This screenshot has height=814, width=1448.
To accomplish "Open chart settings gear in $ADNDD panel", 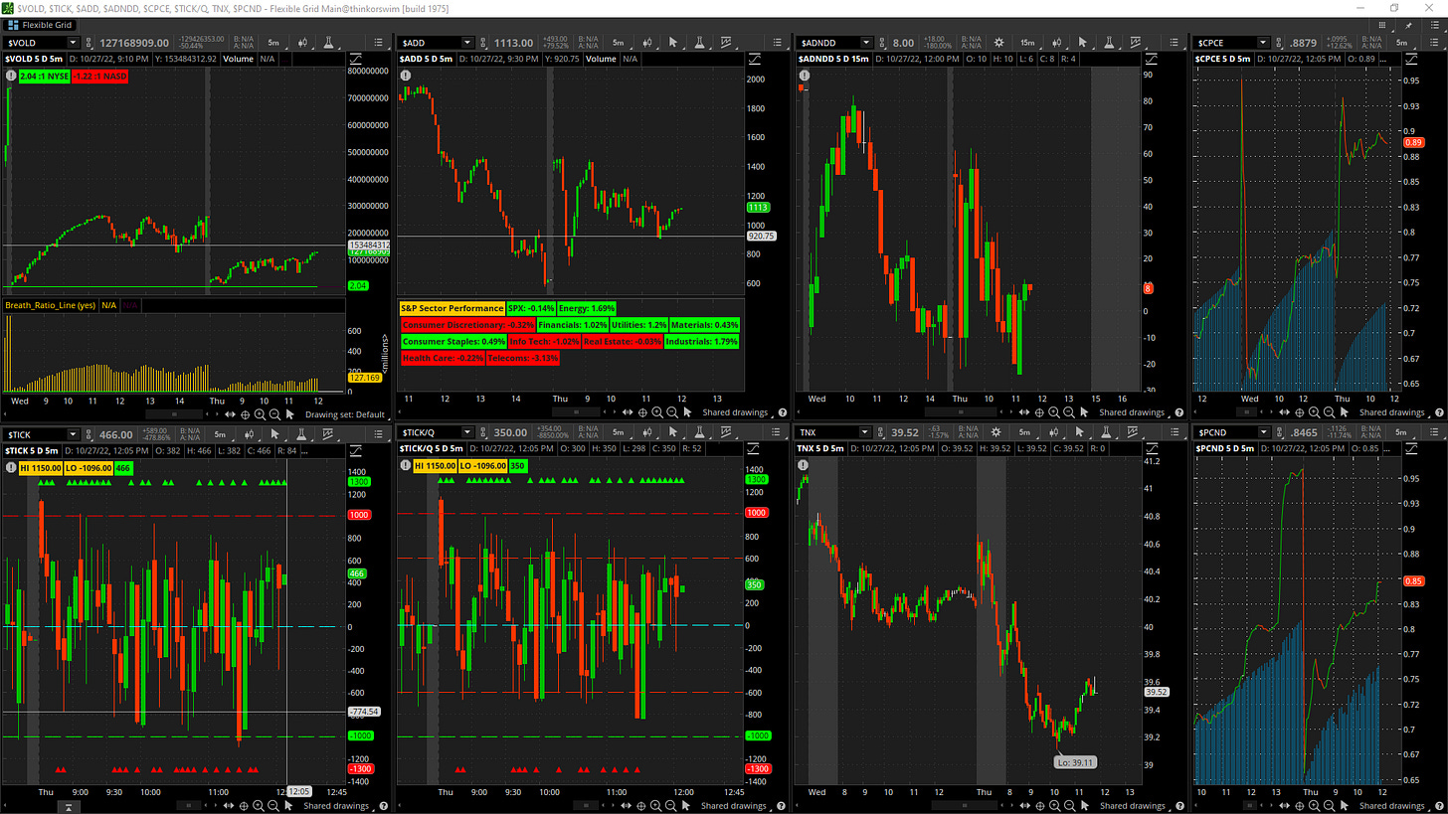I will 998,43.
